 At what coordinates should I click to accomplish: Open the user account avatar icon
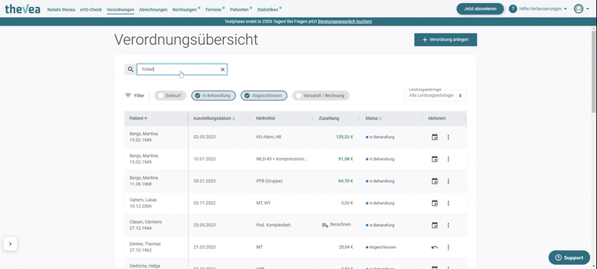[578, 9]
